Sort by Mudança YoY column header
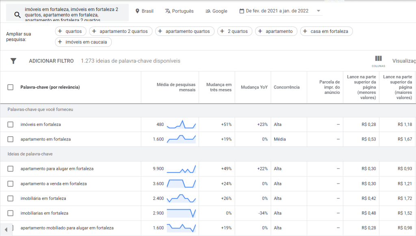The image size is (416, 236). (254, 87)
